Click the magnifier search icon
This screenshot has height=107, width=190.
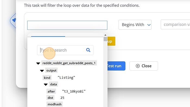coord(88,50)
